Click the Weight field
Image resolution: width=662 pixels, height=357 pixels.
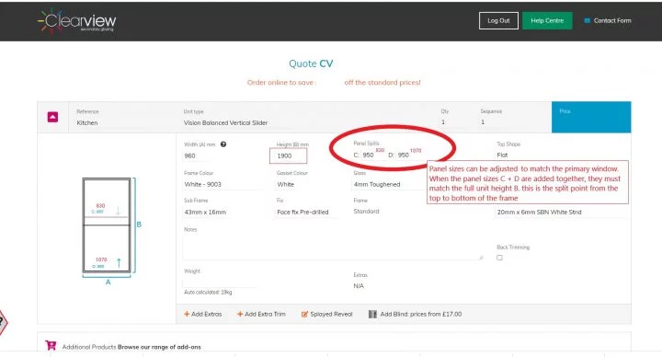tap(220, 282)
